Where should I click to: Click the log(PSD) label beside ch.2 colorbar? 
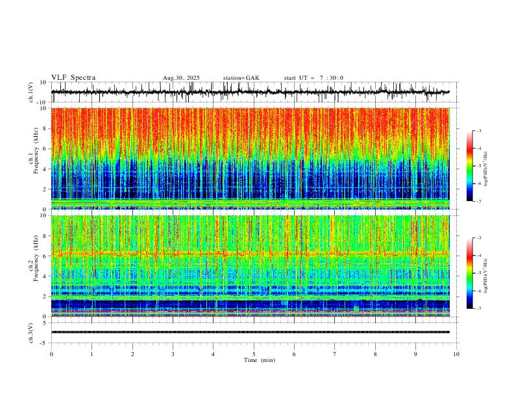click(485, 276)
